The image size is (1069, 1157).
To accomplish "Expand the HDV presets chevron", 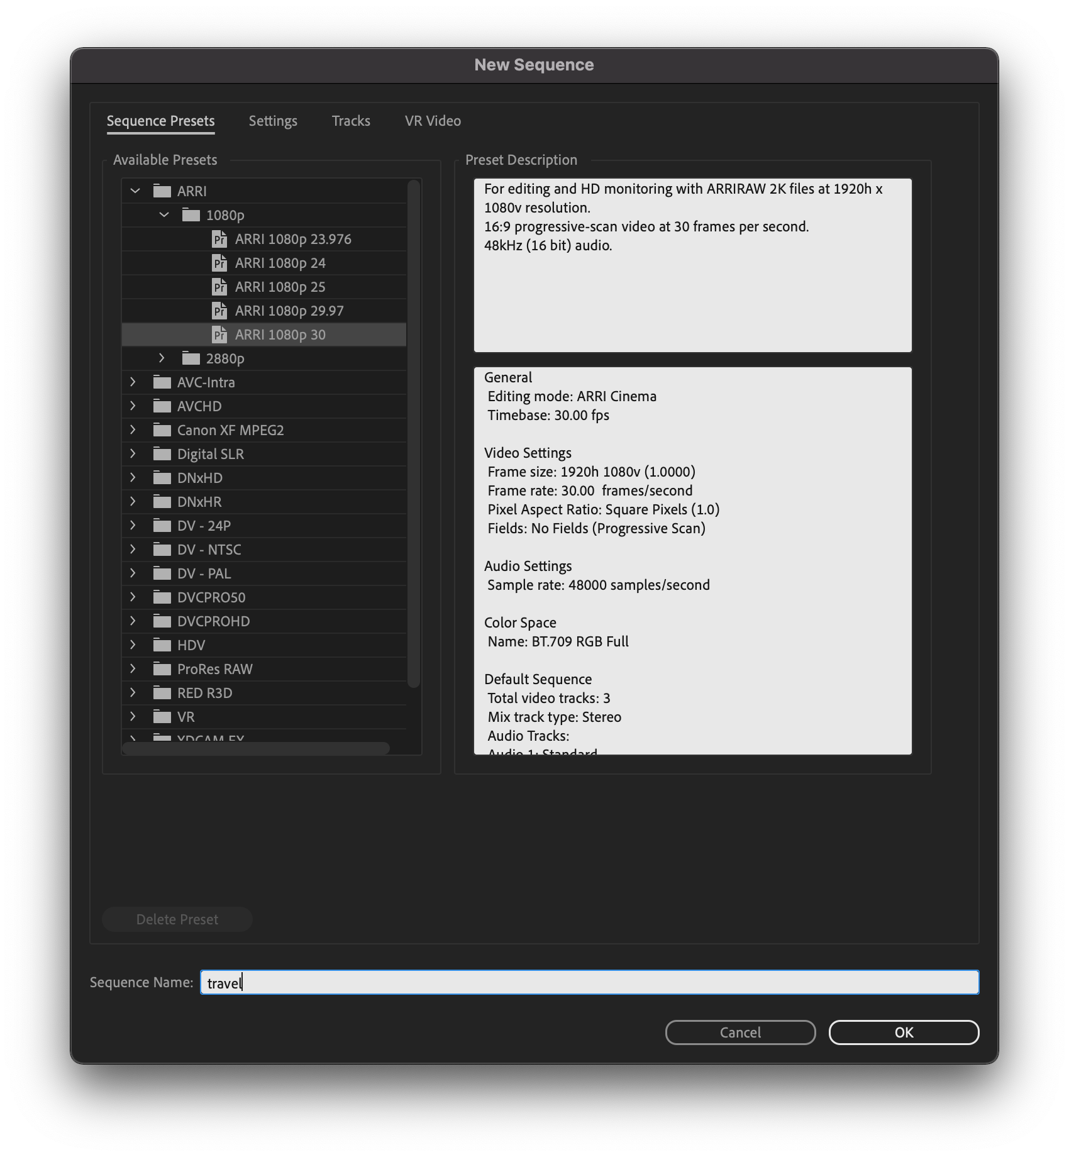I will point(133,645).
